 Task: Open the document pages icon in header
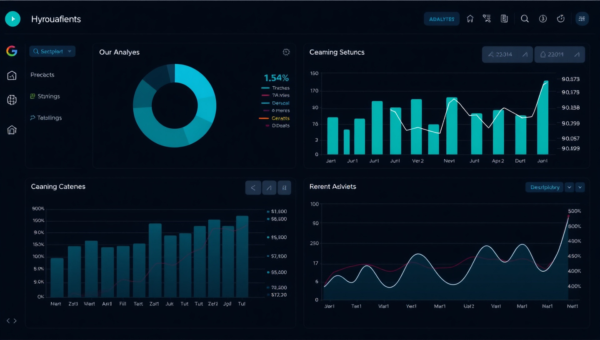504,19
